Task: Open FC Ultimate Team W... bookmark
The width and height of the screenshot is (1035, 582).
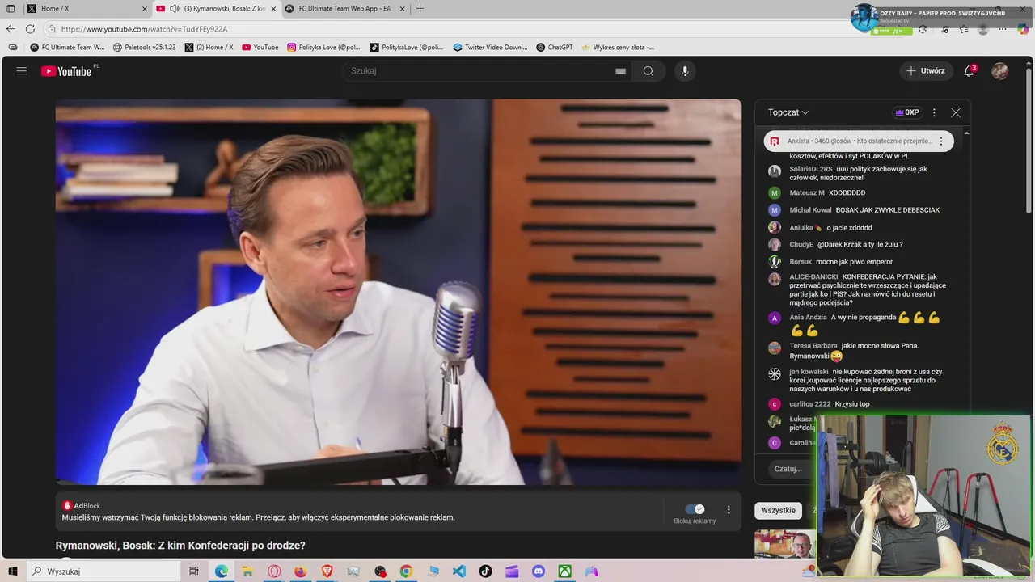Action: (x=67, y=48)
